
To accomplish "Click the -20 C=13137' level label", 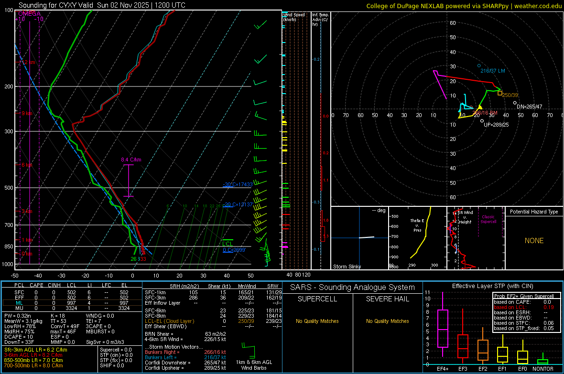I will pyautogui.click(x=238, y=204).
